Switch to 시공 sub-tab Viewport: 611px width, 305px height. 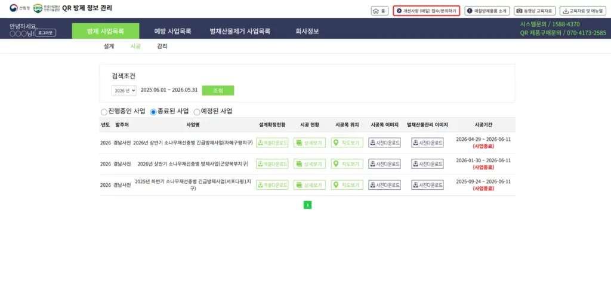pyautogui.click(x=135, y=46)
